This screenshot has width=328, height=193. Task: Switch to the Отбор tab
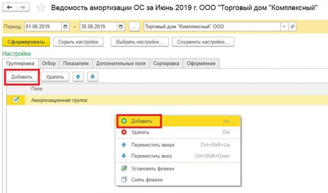[x=49, y=64]
